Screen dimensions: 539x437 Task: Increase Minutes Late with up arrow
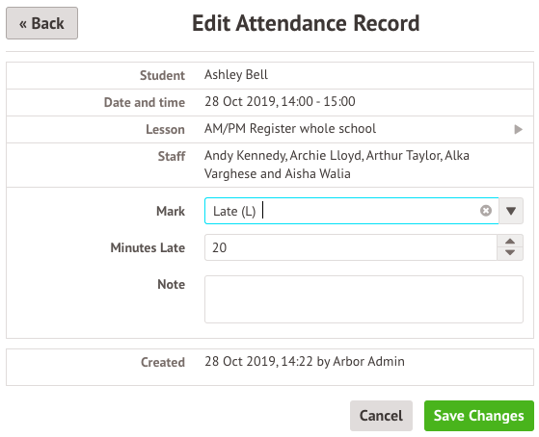(510, 241)
